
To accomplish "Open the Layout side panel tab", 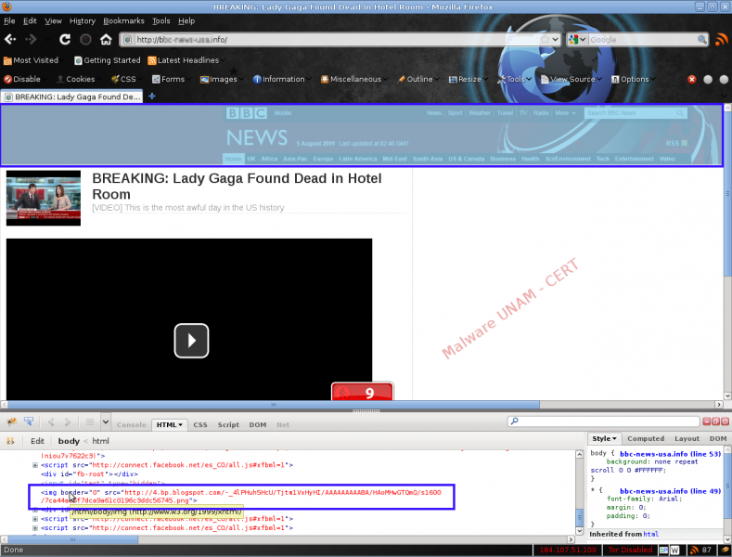I will click(687, 438).
